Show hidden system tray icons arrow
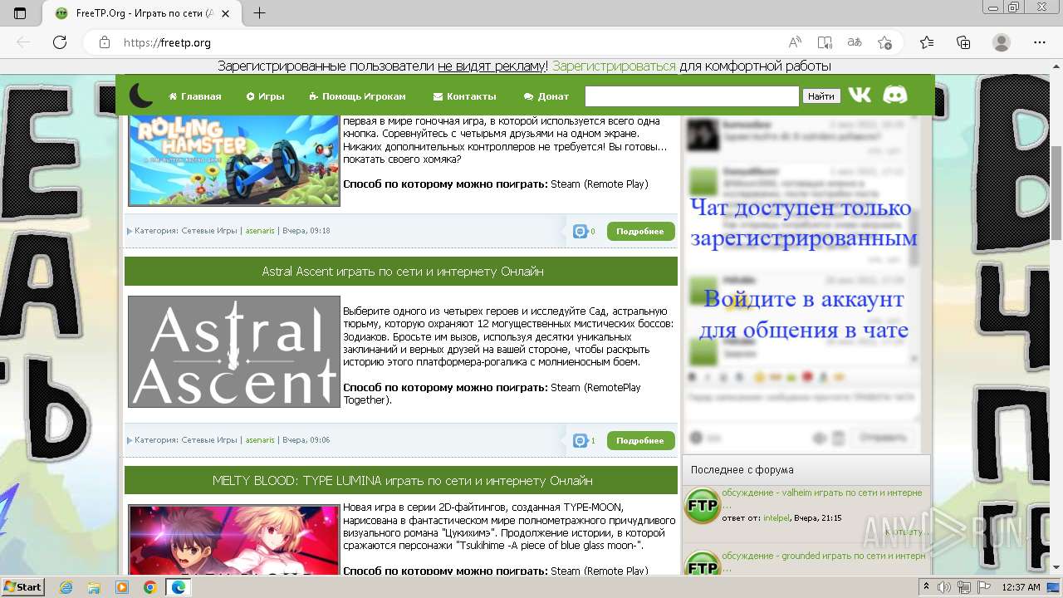Image resolution: width=1063 pixels, height=598 pixels. [x=927, y=587]
